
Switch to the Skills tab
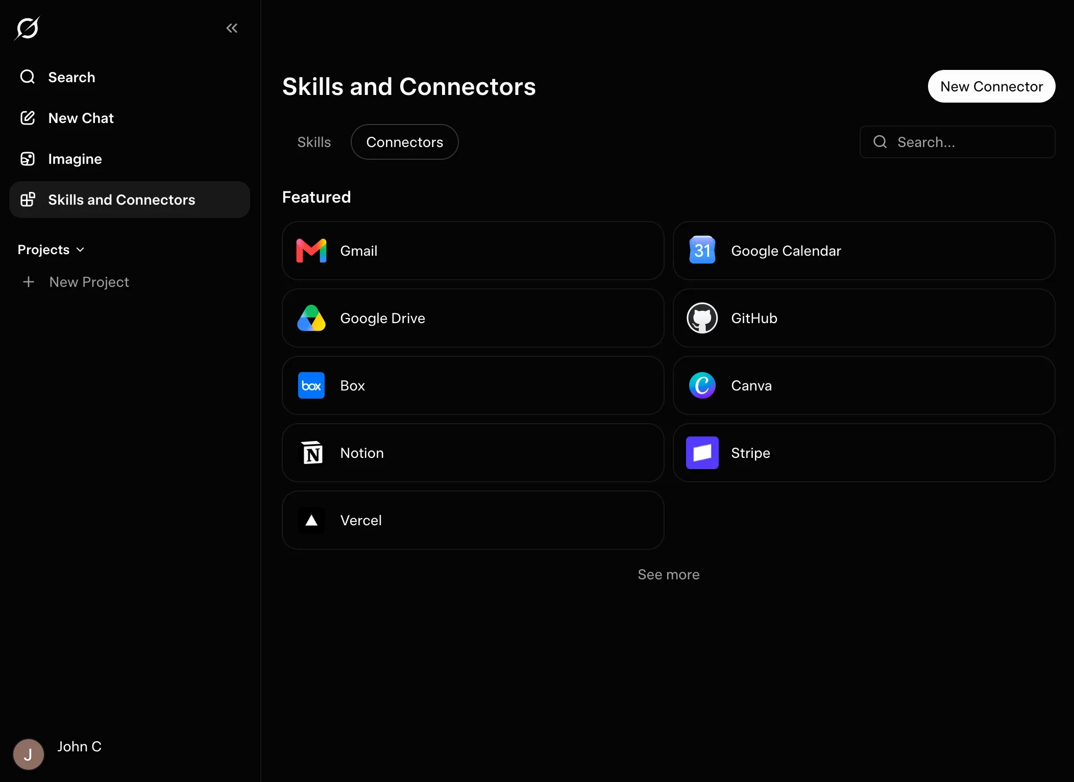tap(314, 142)
